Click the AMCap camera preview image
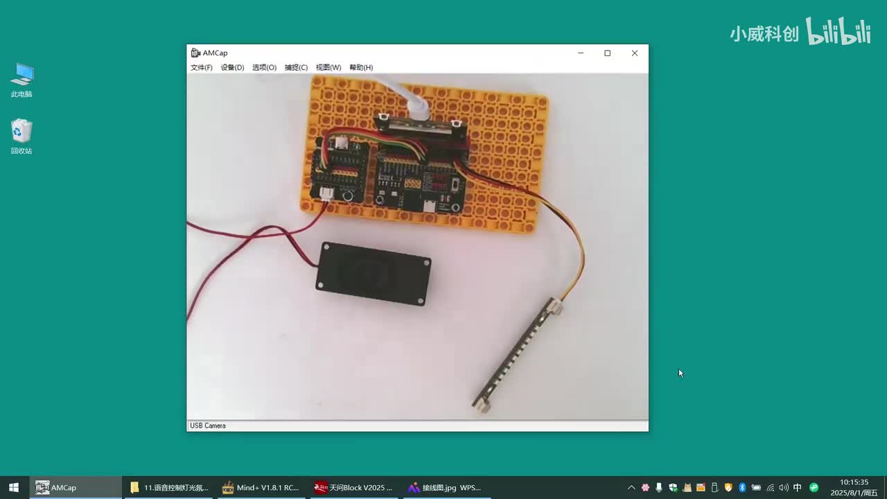The height and width of the screenshot is (499, 887). point(418,247)
